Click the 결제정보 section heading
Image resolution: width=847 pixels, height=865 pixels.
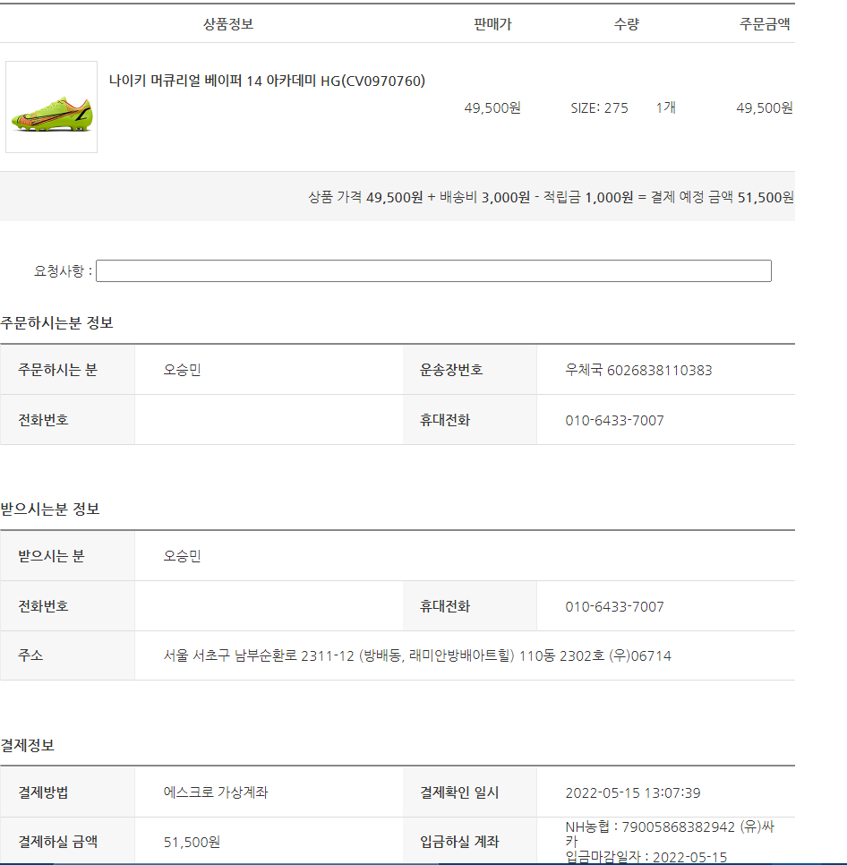[28, 745]
